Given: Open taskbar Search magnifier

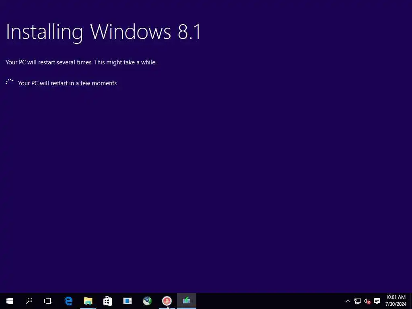Looking at the screenshot, I should (x=29, y=301).
